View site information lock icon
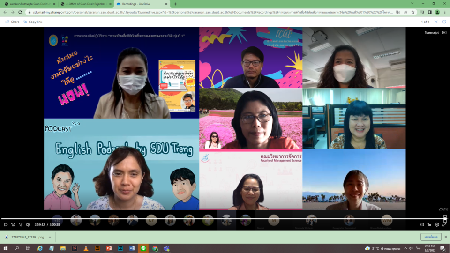Screen dimensions: 450x253 coord(29,12)
